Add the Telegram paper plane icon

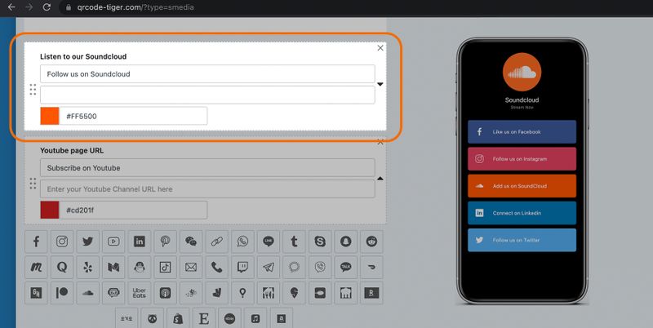point(269,267)
